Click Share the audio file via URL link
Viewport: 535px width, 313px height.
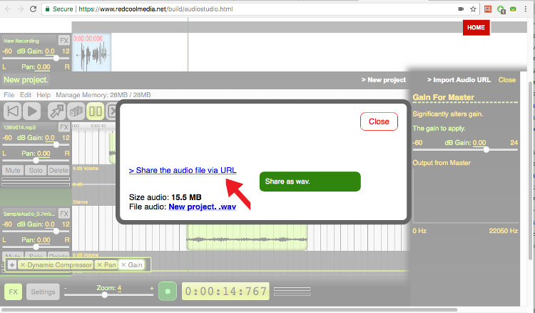coord(182,170)
